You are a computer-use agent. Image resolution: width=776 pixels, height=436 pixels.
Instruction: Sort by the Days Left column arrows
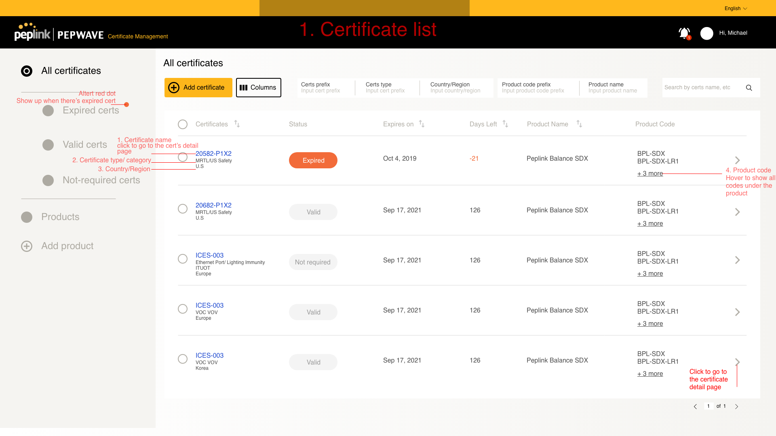coord(505,124)
